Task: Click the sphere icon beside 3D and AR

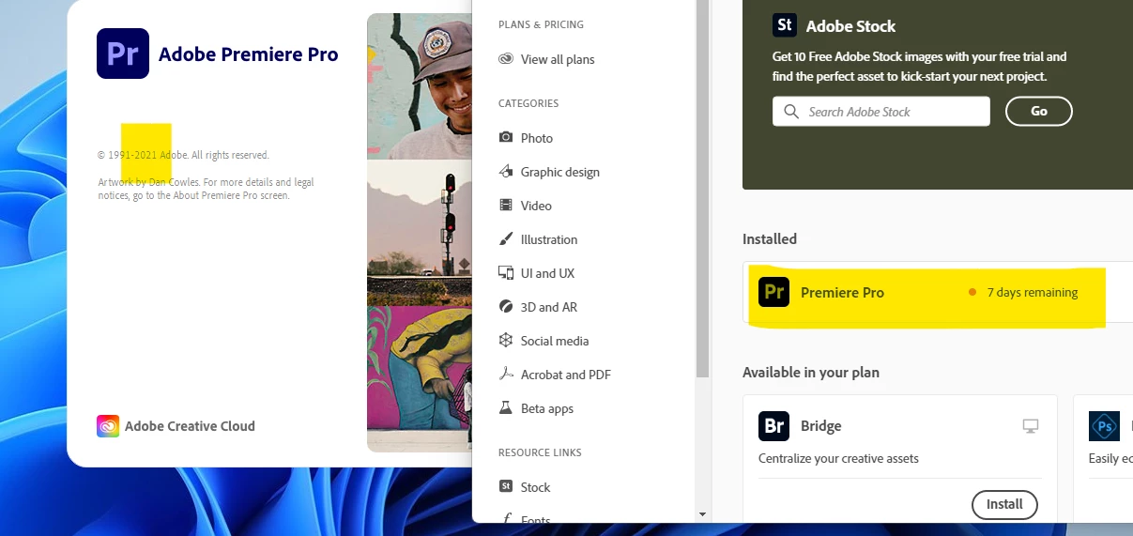Action: coord(506,306)
